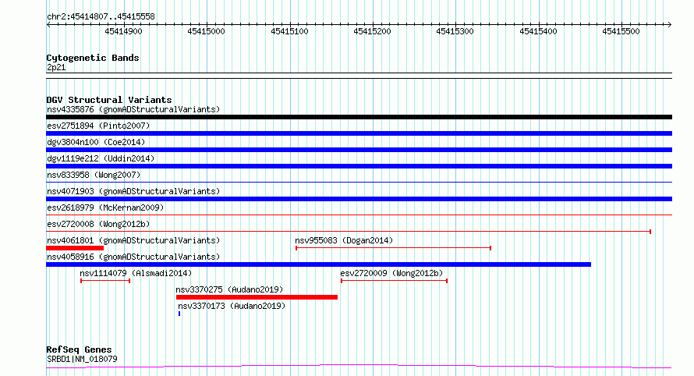This screenshot has width=694, height=376.
Task: Open nsv3370275 (Audano2019) variant label
Action: (x=229, y=289)
